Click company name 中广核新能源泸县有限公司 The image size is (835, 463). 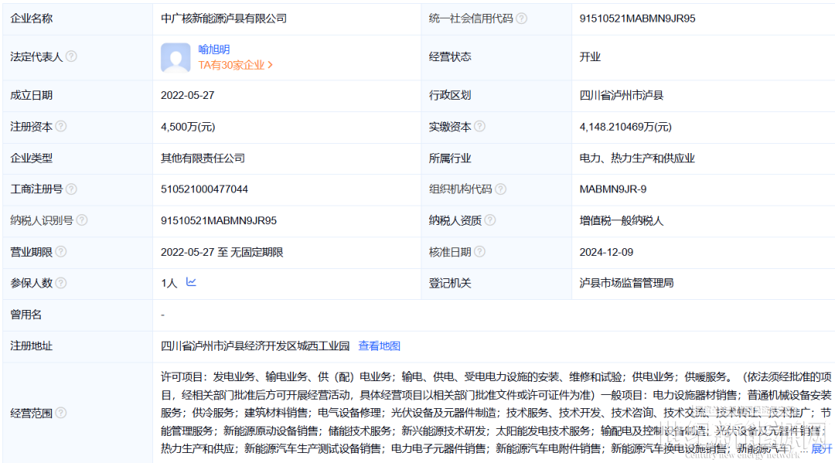223,18
